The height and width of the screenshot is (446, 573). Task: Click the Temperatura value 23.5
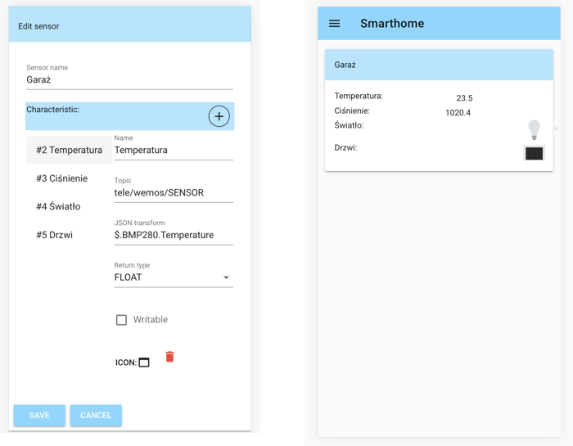[x=464, y=98]
